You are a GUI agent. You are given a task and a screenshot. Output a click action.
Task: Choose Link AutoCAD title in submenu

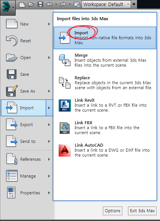pyautogui.click(x=89, y=145)
